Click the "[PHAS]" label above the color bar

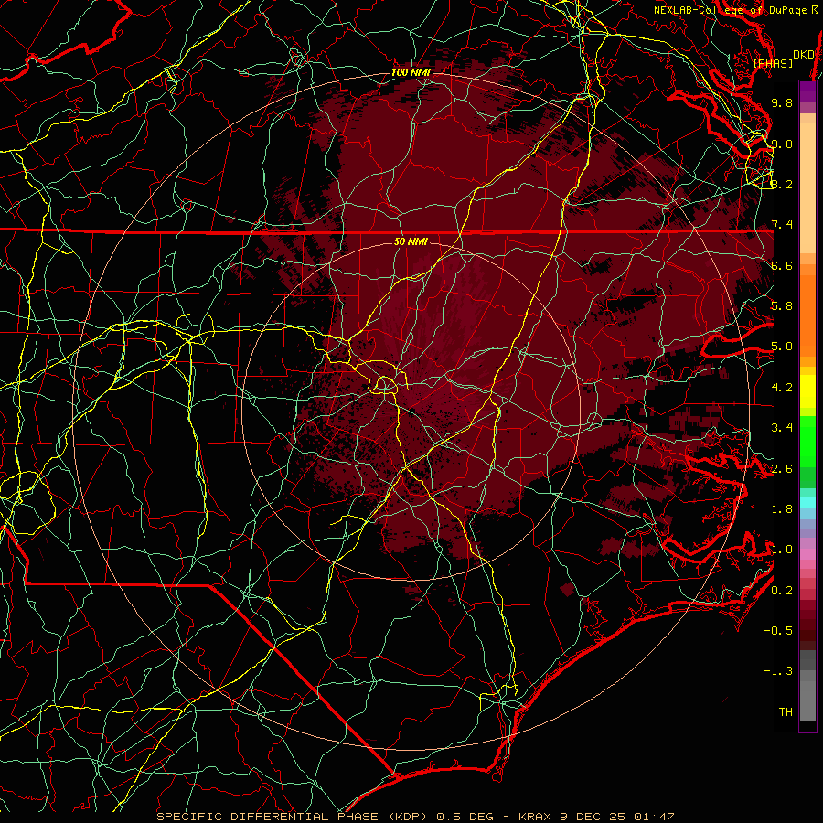pyautogui.click(x=773, y=63)
